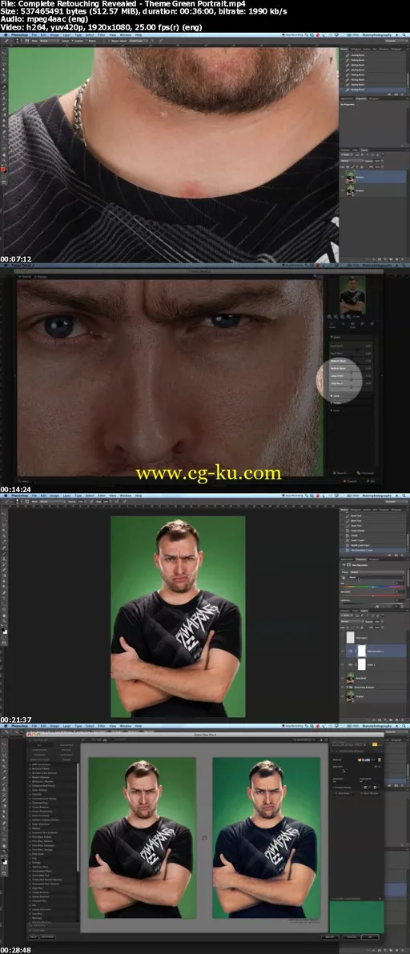
Task: Select the Move tool in the 00:07:12 frame
Action: [4, 52]
